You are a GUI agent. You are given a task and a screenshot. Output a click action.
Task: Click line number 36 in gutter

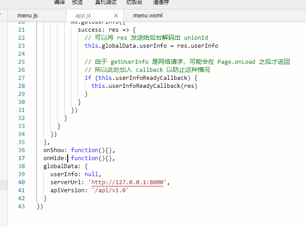tap(21, 150)
